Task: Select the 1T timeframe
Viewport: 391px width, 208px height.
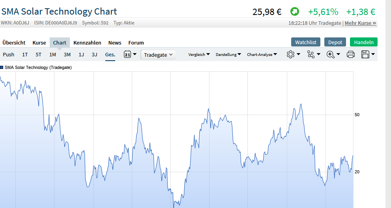Action: pos(25,54)
